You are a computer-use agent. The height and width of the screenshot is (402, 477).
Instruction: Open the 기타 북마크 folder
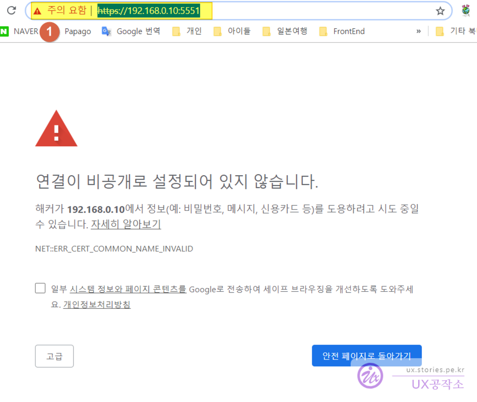[x=456, y=31]
